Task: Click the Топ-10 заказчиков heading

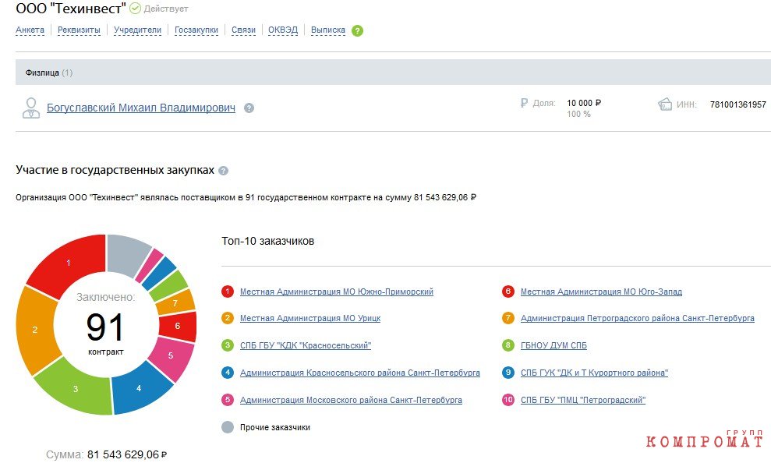Action: [267, 241]
